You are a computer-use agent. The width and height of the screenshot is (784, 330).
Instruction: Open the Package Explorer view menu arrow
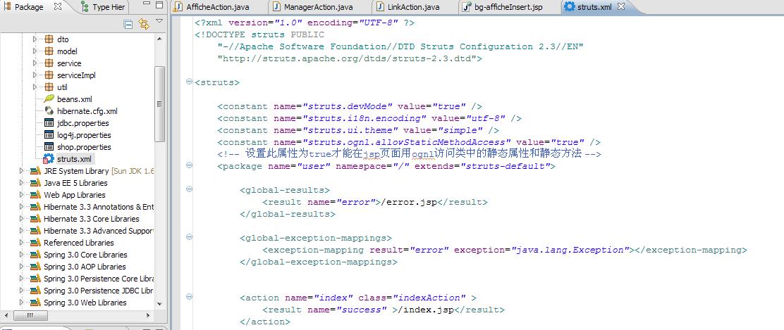[159, 21]
